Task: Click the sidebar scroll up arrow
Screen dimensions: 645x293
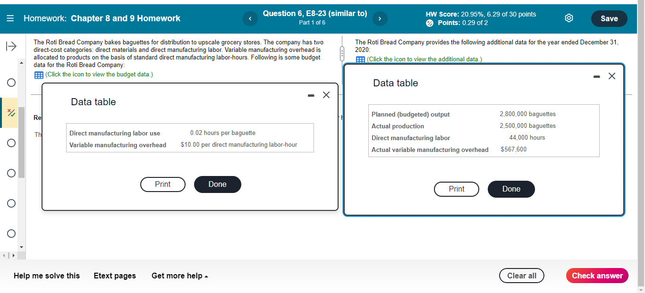Action: [x=21, y=62]
